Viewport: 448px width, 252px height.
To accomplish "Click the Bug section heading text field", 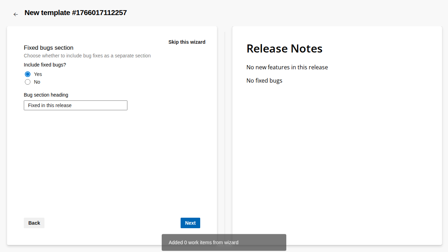I will (x=76, y=105).
